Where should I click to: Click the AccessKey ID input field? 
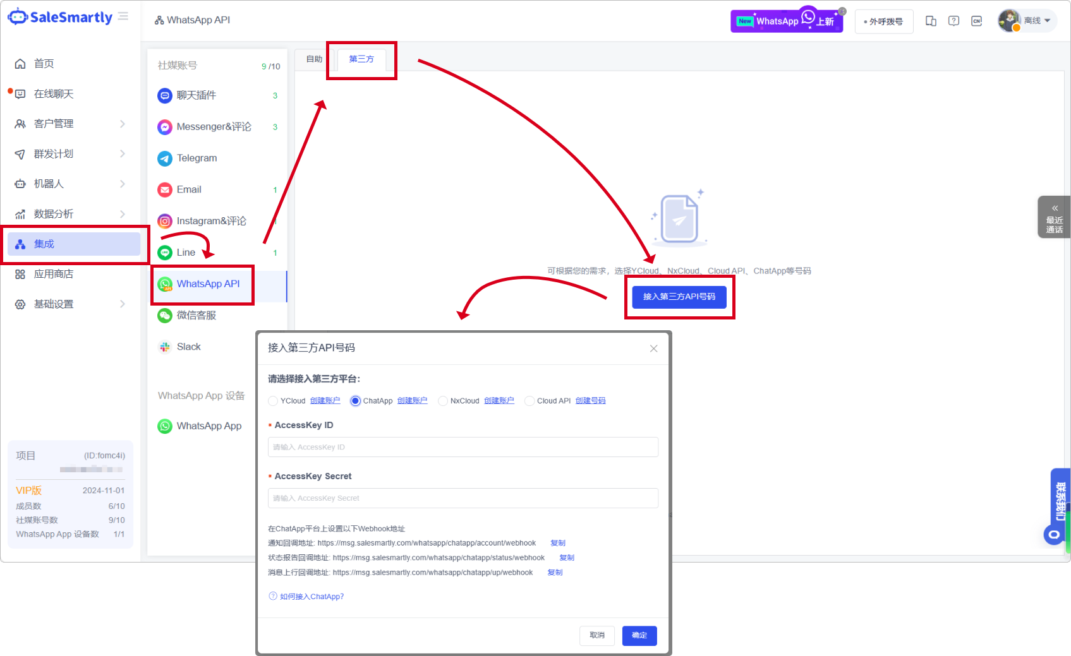tap(463, 447)
